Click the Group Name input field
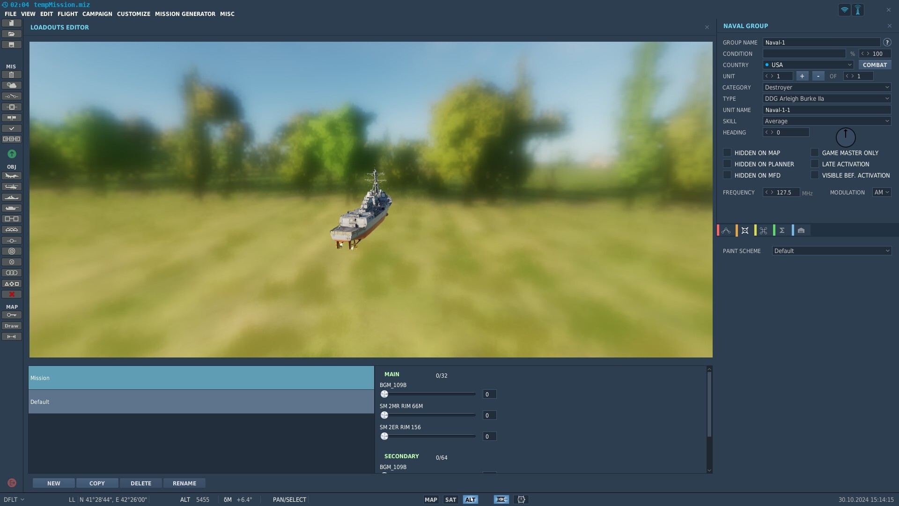 [x=821, y=42]
